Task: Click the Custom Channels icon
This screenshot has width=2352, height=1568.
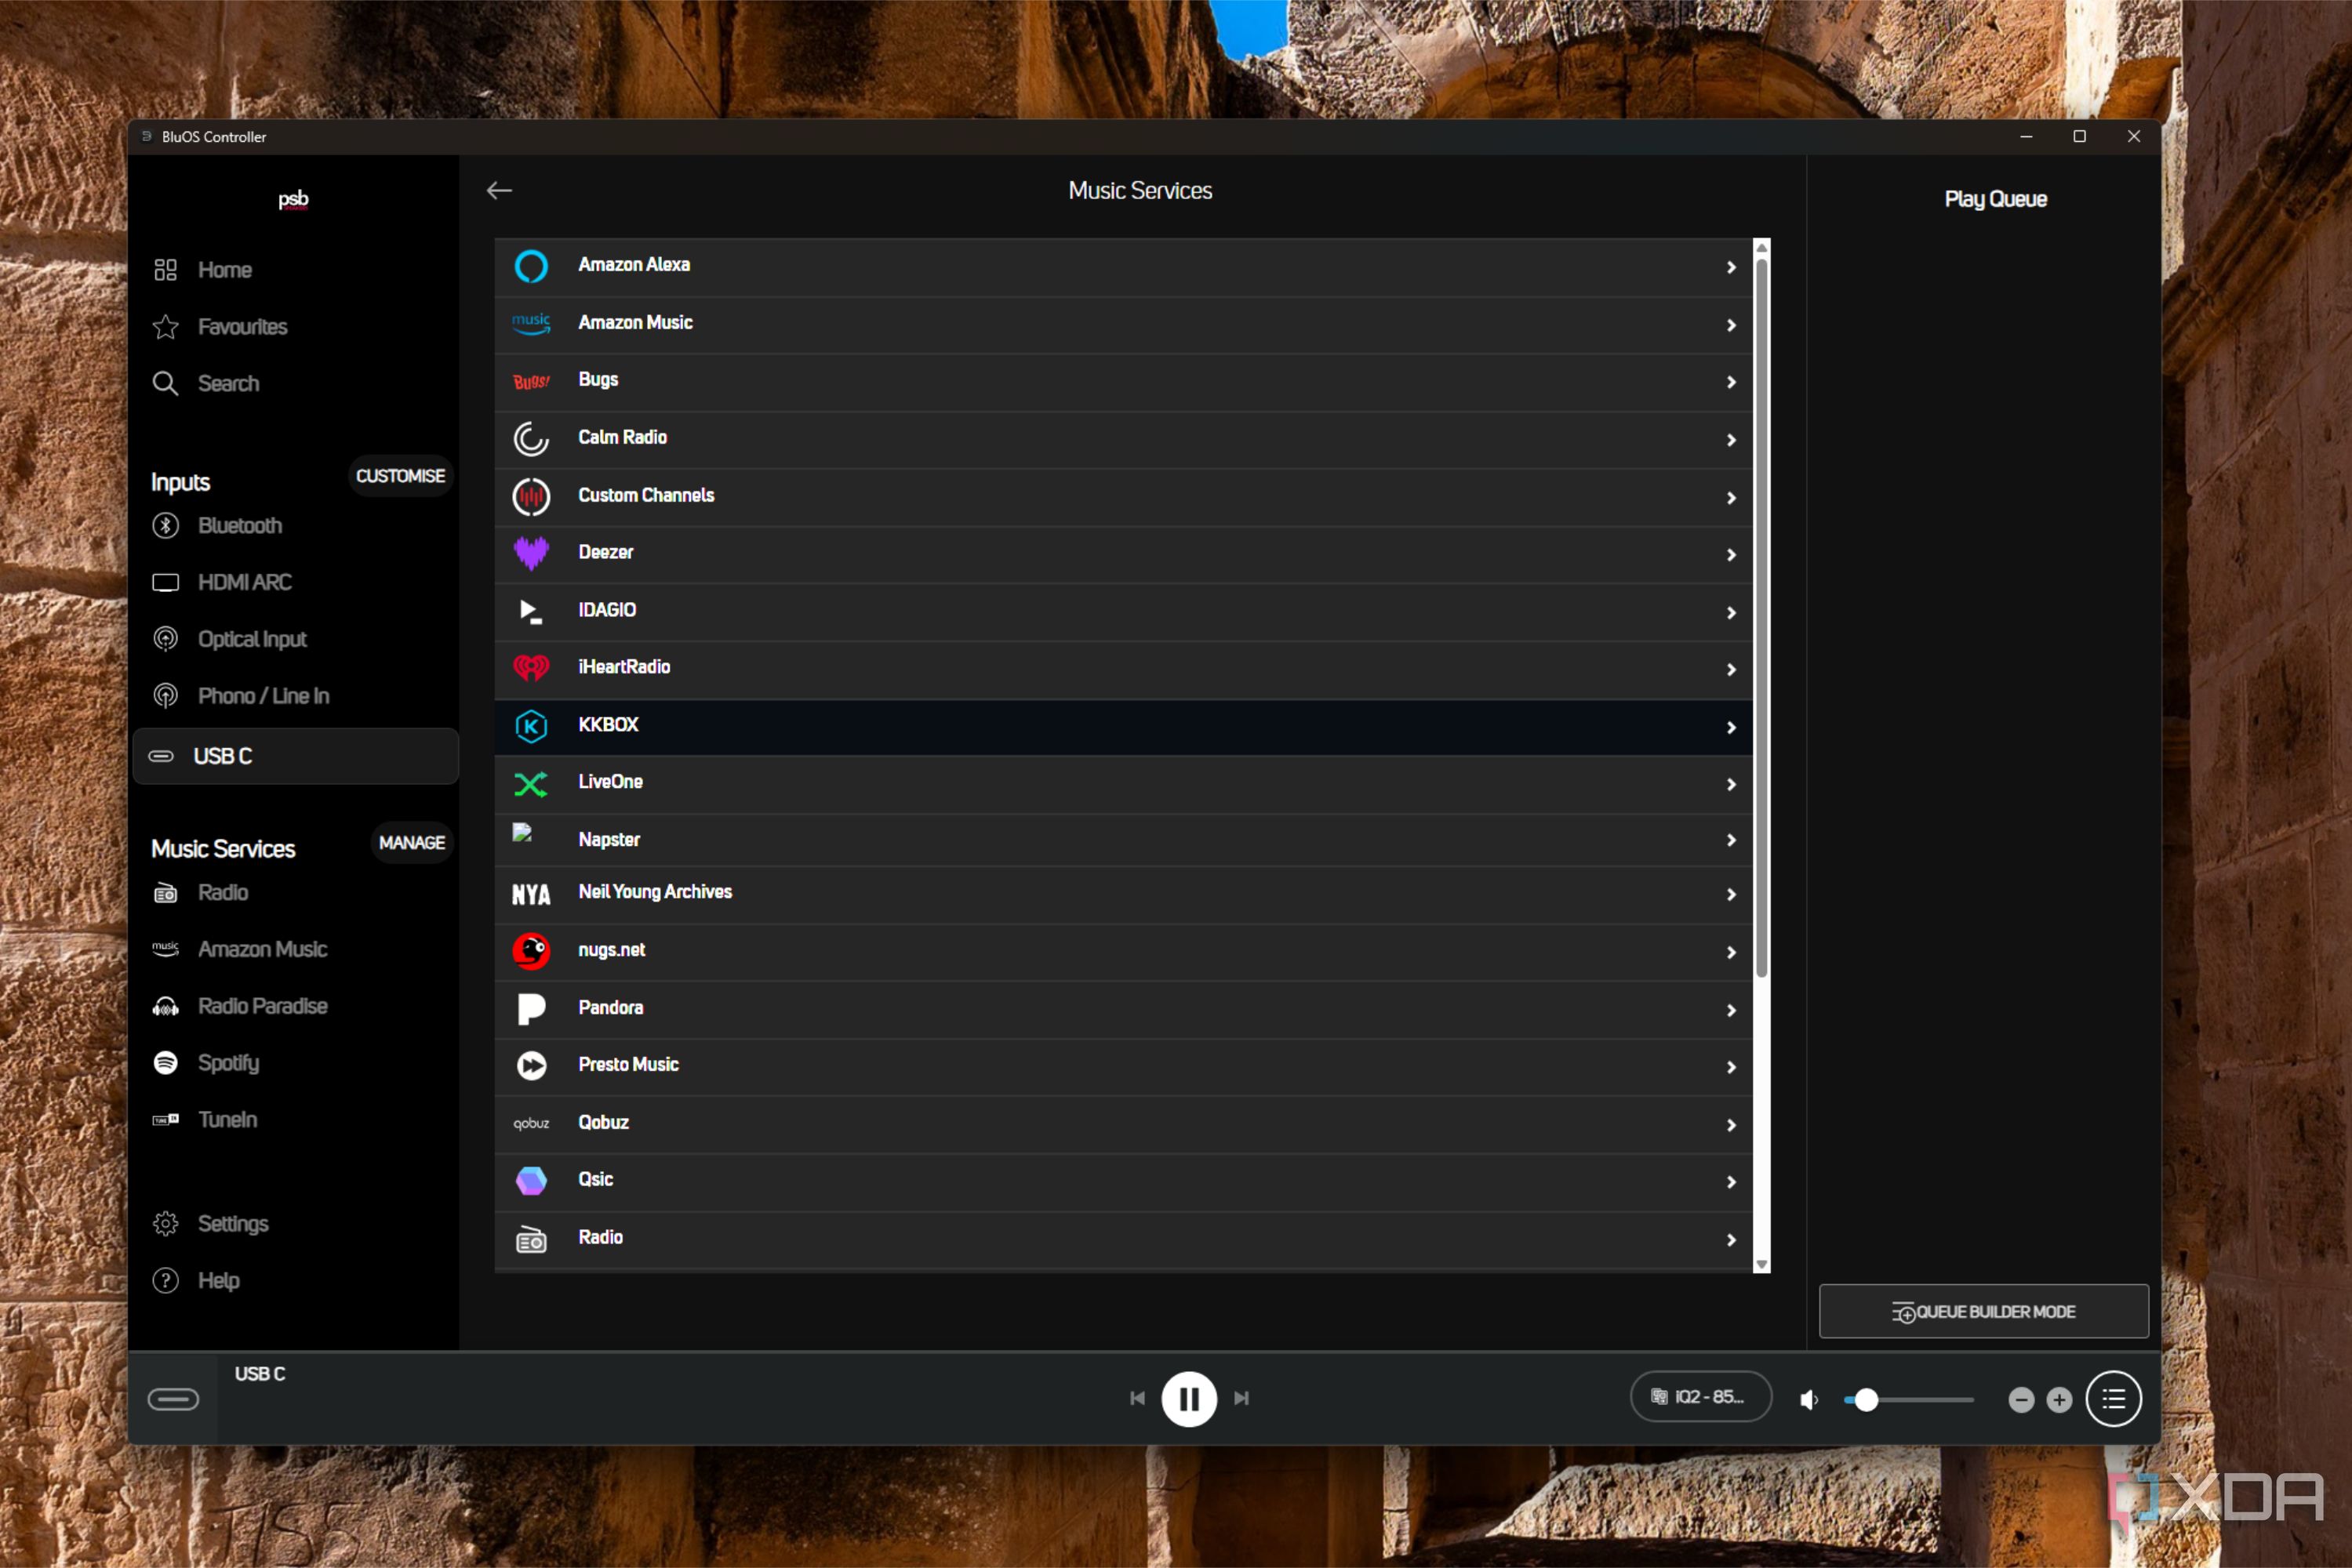Action: pos(531,497)
